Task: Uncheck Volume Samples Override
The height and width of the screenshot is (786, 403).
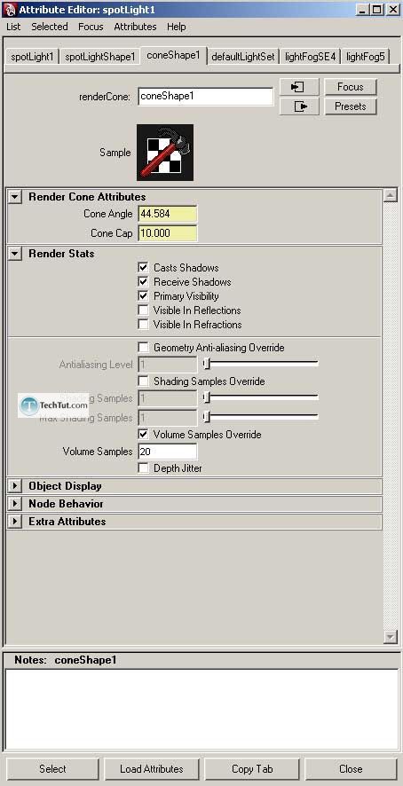Action: click(144, 434)
